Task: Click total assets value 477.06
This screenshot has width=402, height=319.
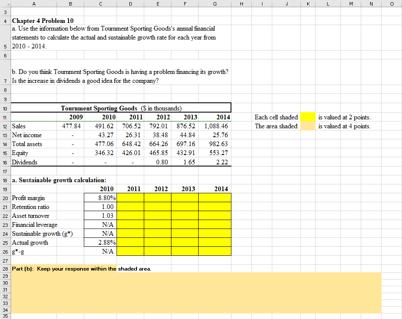Action: click(x=104, y=144)
